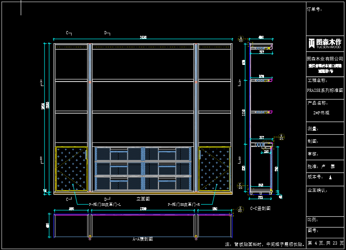Click the 订单号 order number field
Screen dimensions: 346x250
pyautogui.click(x=315, y=9)
